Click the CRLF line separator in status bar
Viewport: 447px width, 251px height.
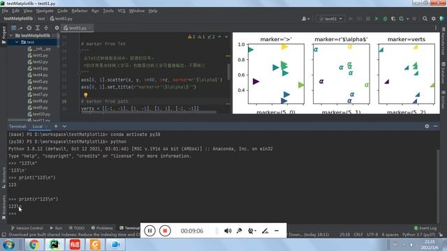click(x=358, y=234)
